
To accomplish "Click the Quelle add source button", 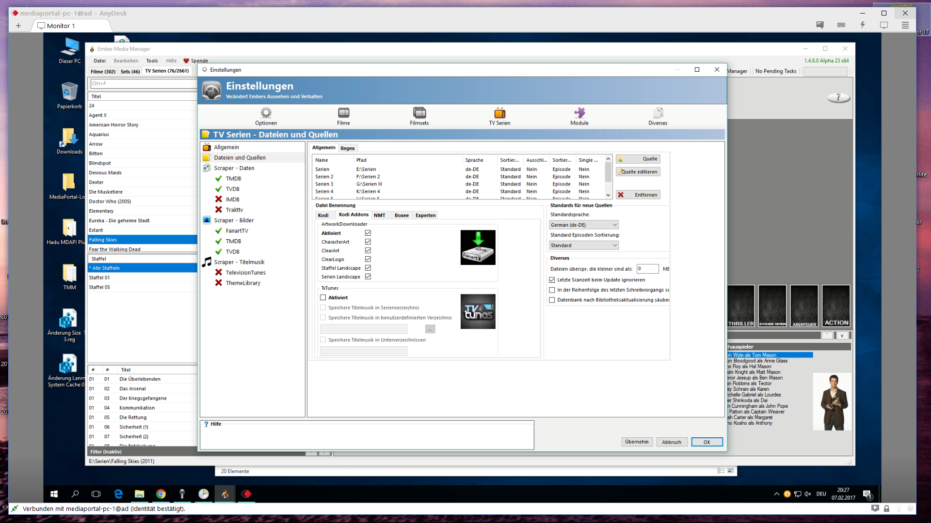I will click(638, 159).
